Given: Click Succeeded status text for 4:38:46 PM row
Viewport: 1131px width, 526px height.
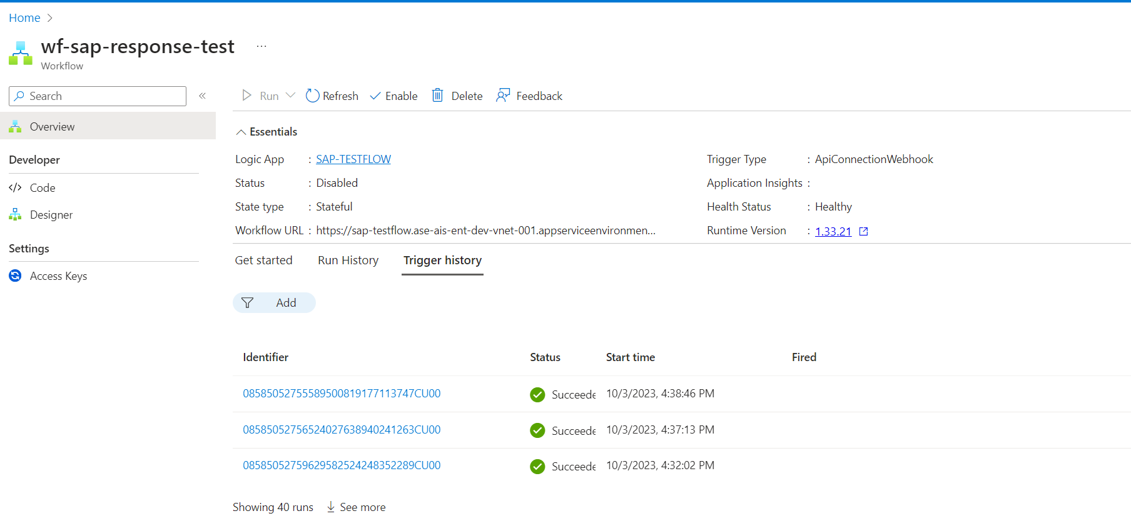Looking at the screenshot, I should point(574,395).
